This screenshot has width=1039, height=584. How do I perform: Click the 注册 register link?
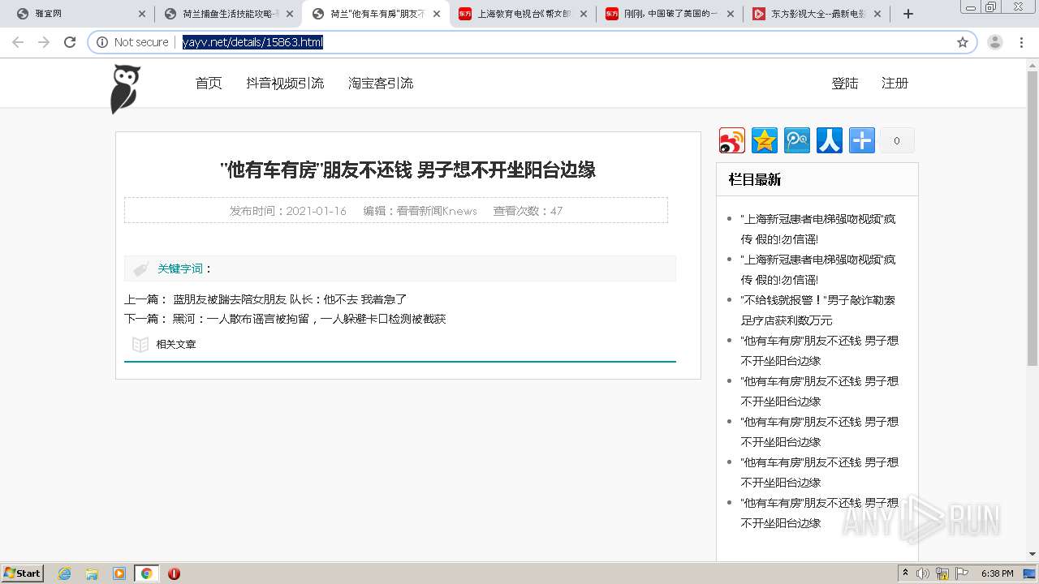pos(895,83)
